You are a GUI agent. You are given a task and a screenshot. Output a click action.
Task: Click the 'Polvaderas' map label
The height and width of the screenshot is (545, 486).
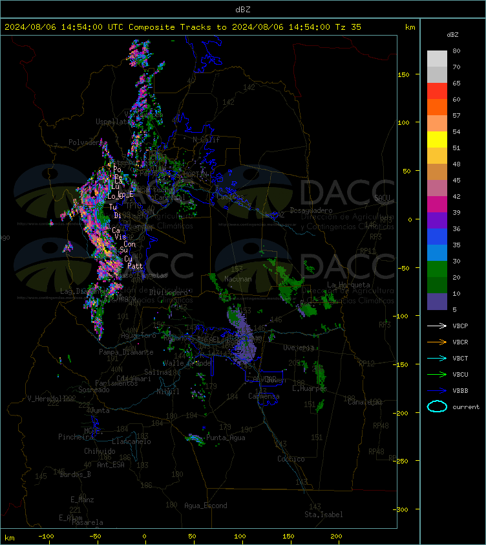coord(86,142)
